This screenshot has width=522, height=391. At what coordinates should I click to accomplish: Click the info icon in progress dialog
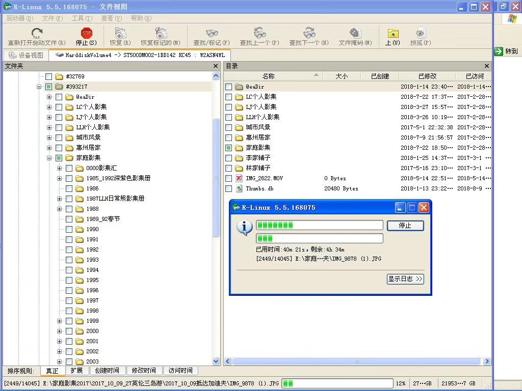pos(244,228)
